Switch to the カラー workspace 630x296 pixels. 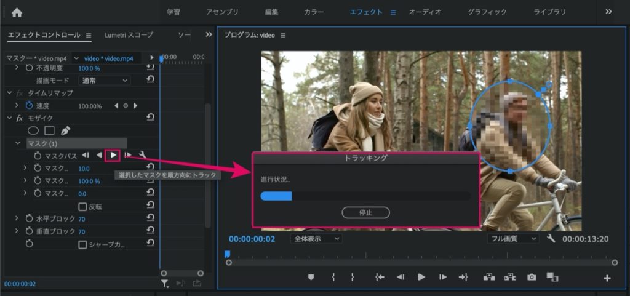click(x=314, y=12)
